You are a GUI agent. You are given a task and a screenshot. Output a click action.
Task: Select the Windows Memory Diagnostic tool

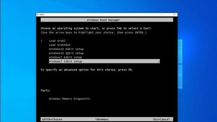70,99
